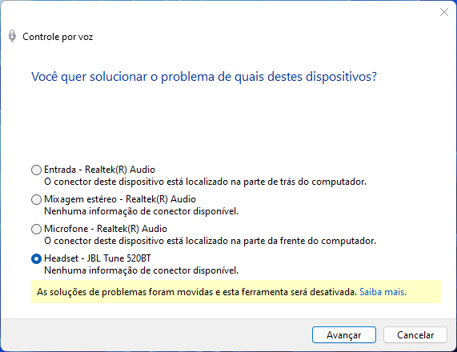Open the Saiba mais link
The width and height of the screenshot is (457, 352).
point(383,292)
